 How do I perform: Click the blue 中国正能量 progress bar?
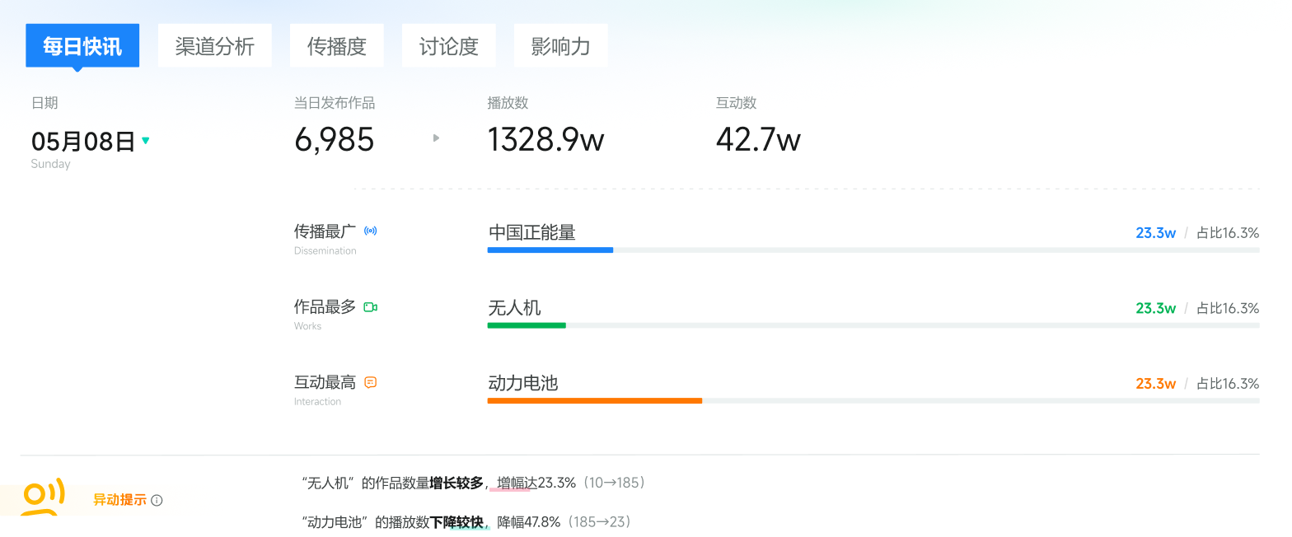coord(550,250)
